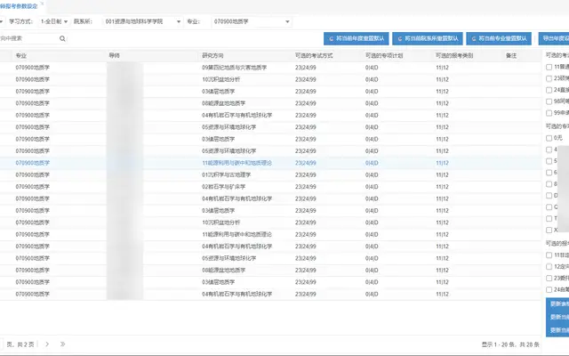Tick the 0无 special plan checkbox

tap(549, 138)
